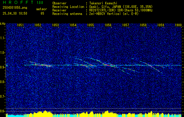Click the 0.6 kHz axis label
This screenshot has height=117, width=184.
(2, 111)
